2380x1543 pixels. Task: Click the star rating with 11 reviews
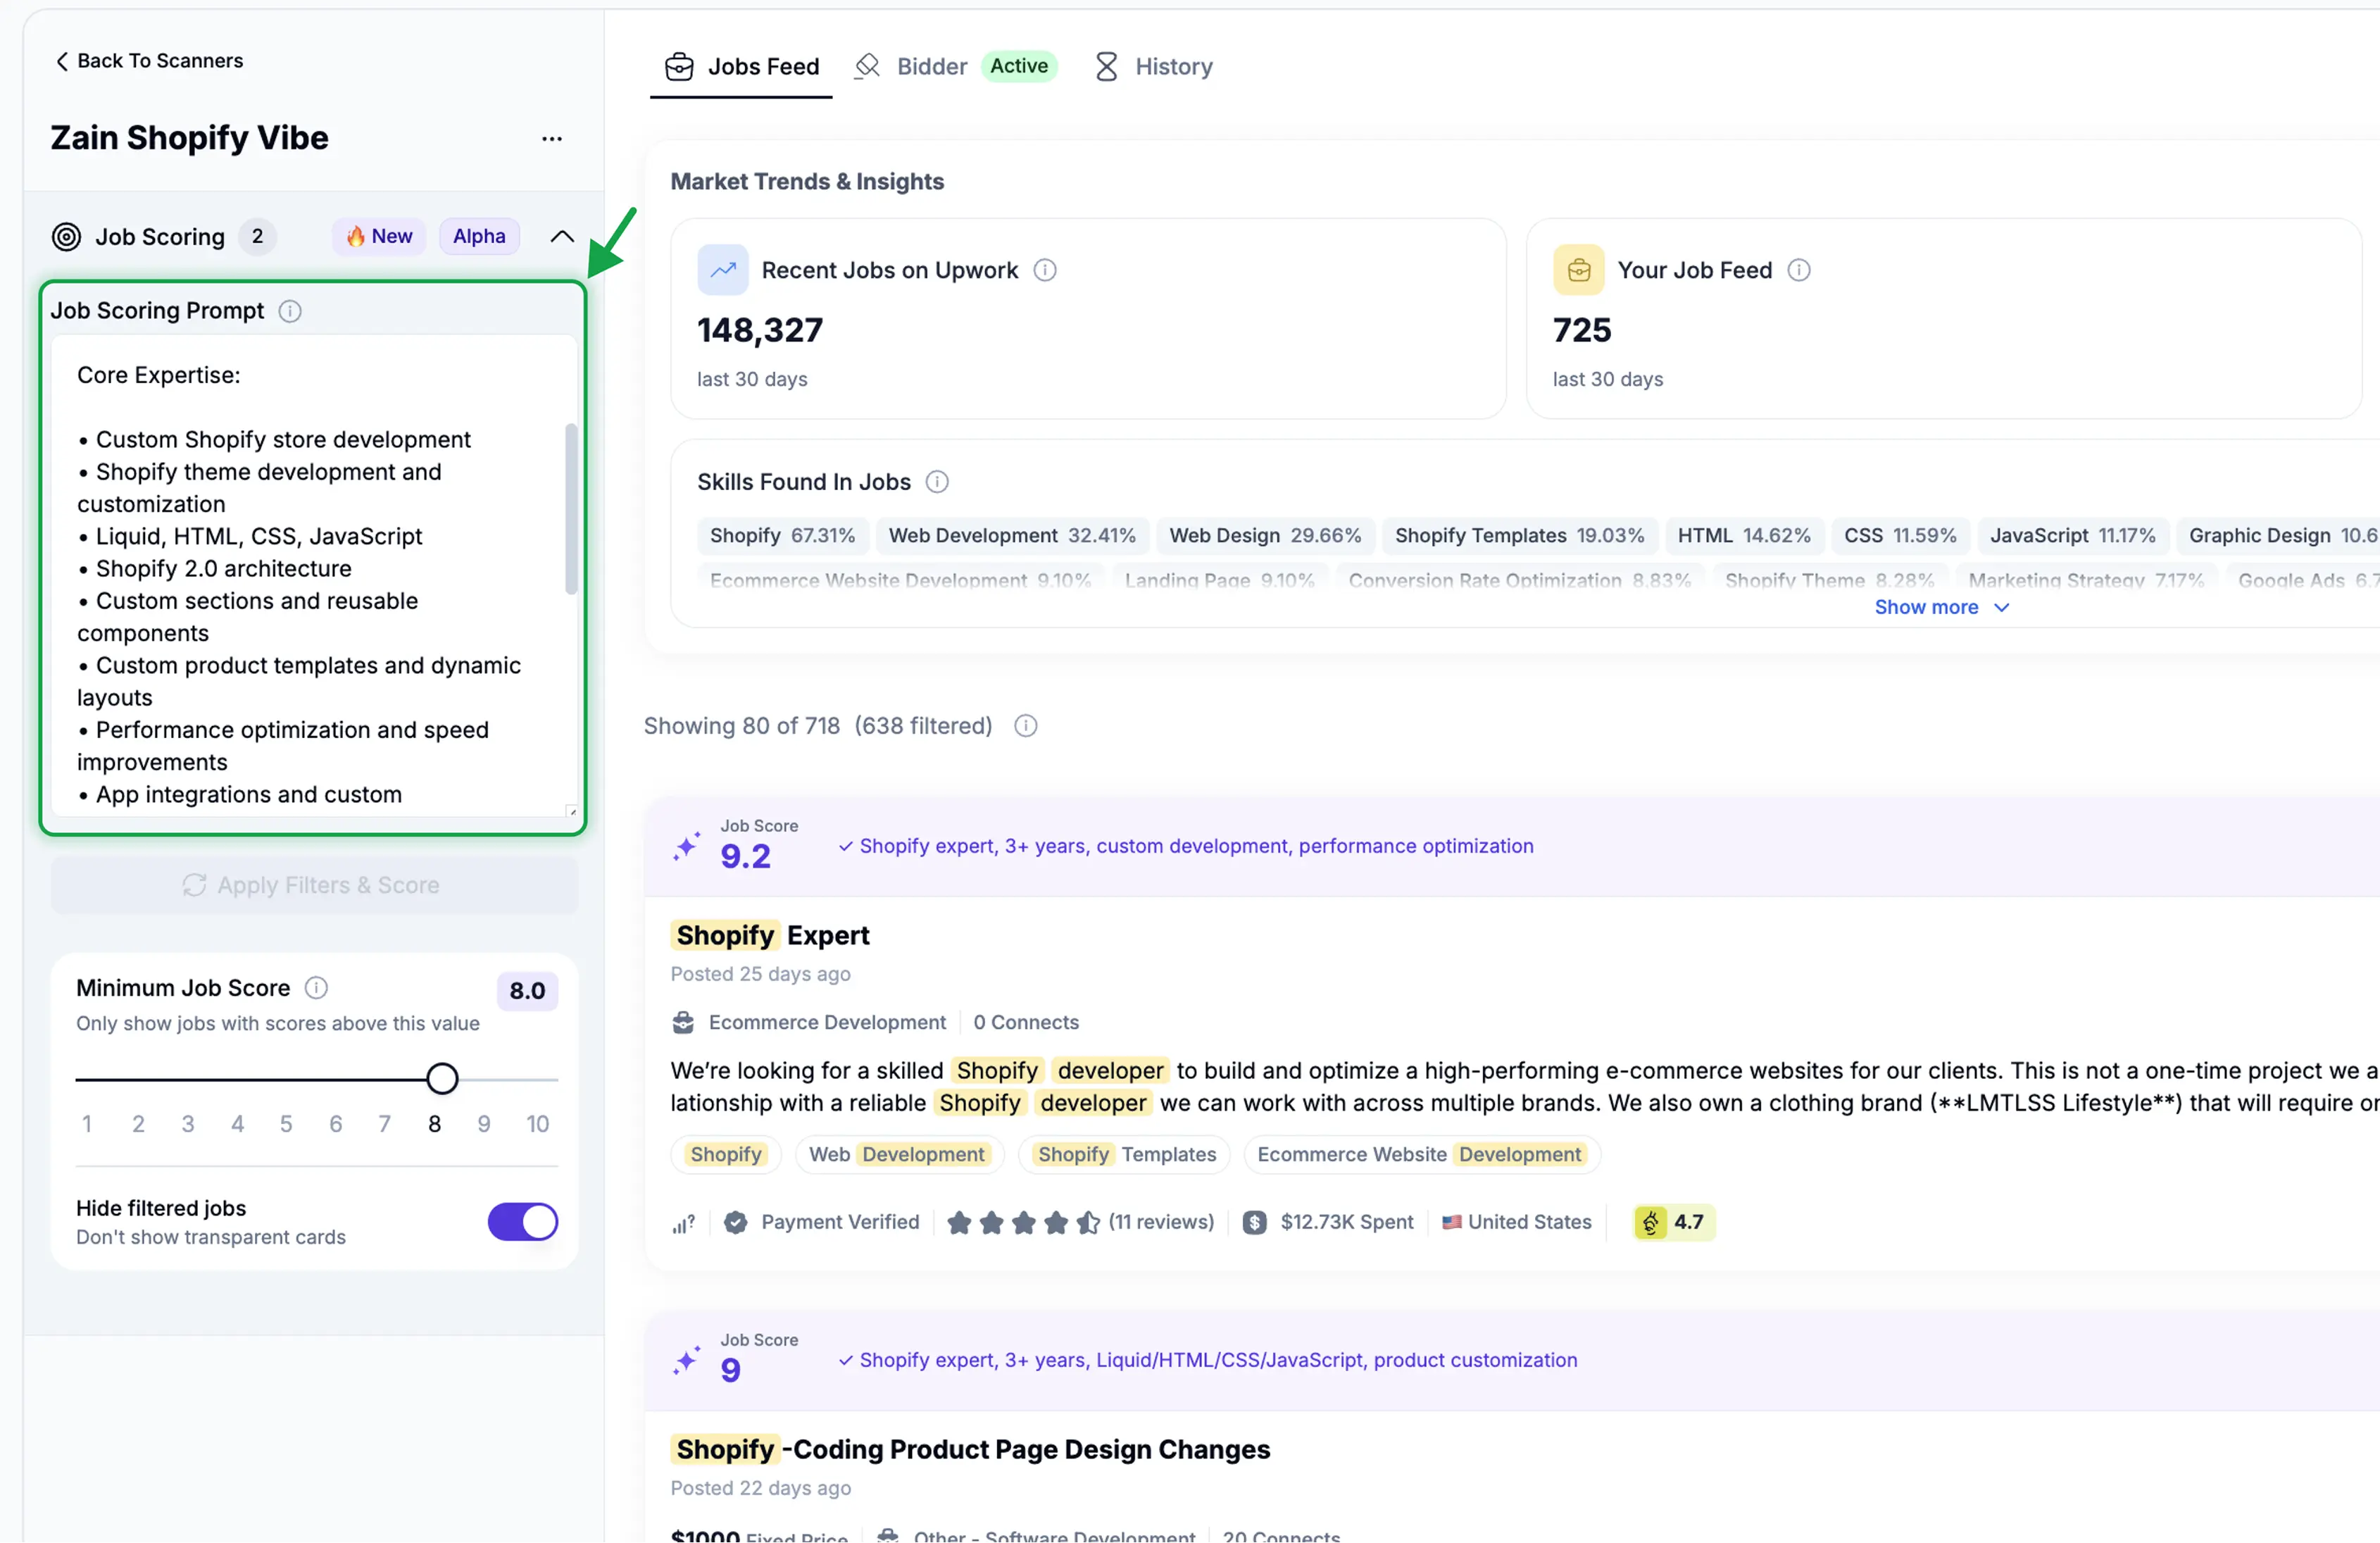tap(1024, 1223)
